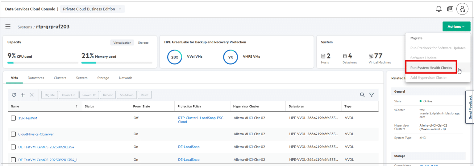Sort by the Name column arrow
This screenshot has height=166, width=474.
pos(77,106)
